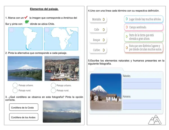The image size is (169, 130).
Task: Click the first line under 'Humanos:'
Action: point(142,101)
